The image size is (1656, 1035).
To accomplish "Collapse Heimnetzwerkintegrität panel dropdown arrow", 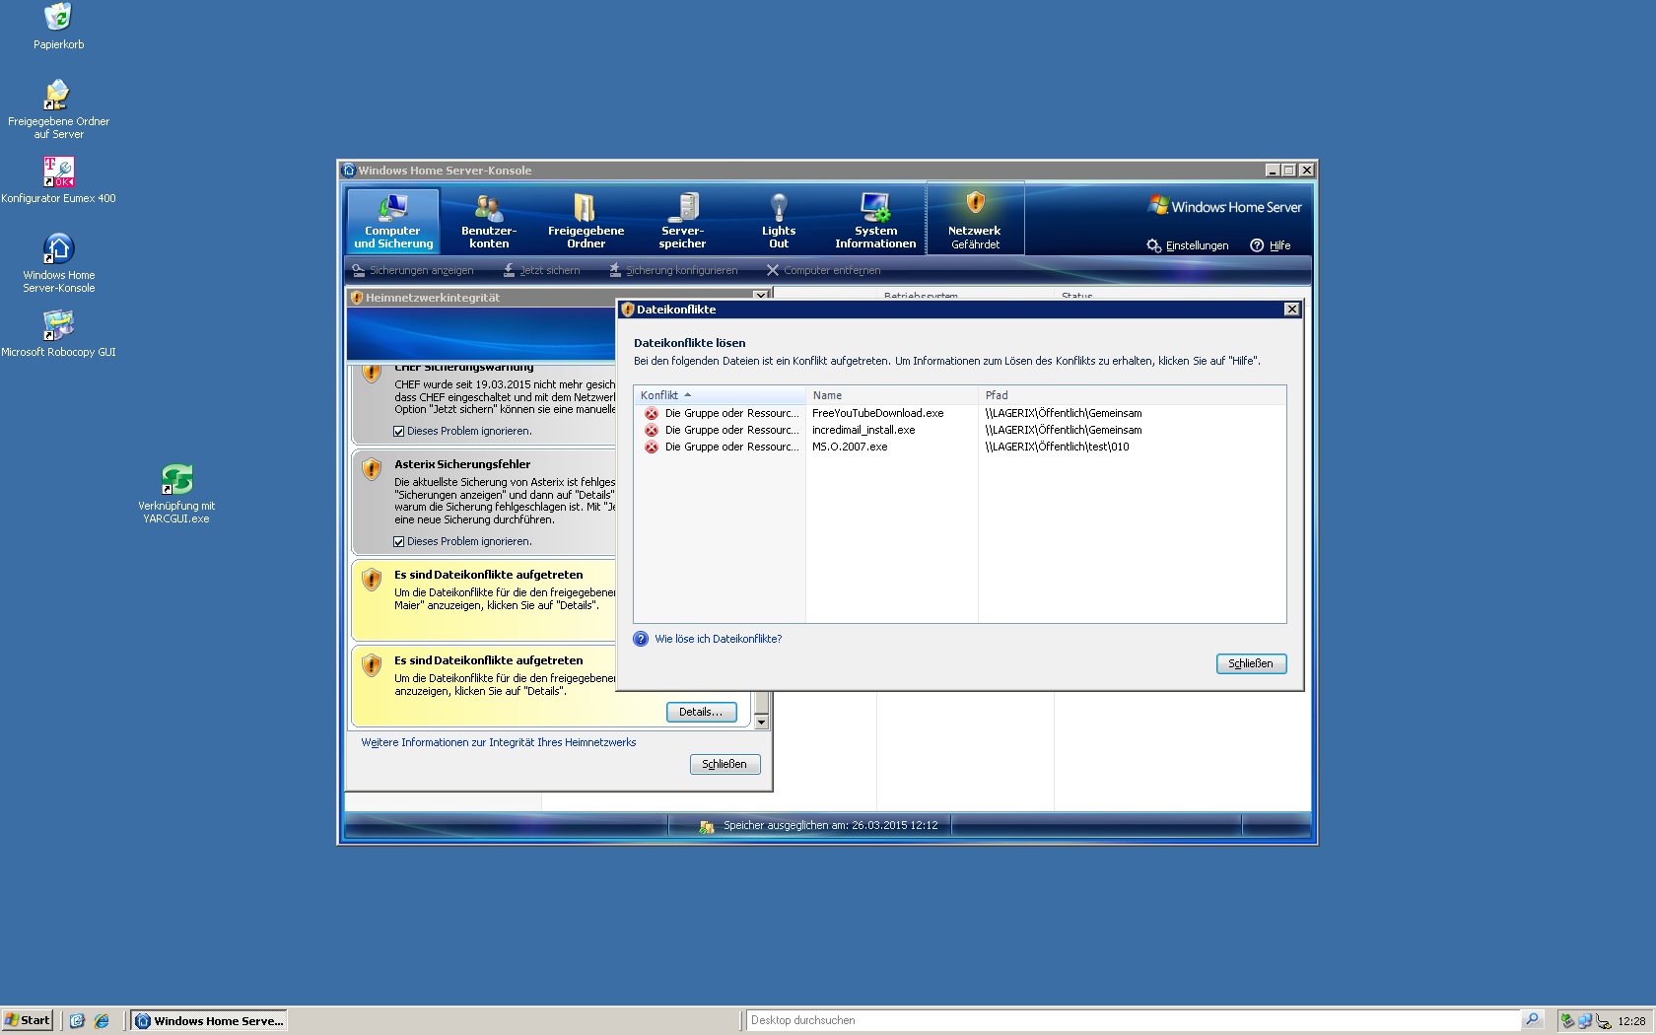I will 760,296.
